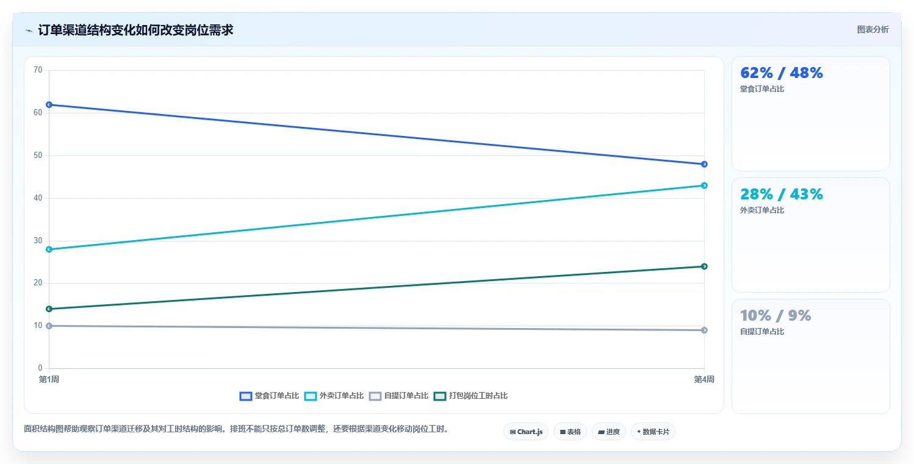Click the 堂食 data point at 第1周 (62)
Viewport: 914px width, 464px height.
click(x=49, y=104)
